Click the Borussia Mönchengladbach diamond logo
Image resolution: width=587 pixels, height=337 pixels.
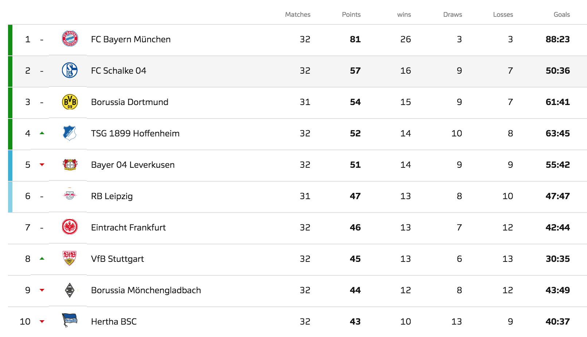point(70,290)
